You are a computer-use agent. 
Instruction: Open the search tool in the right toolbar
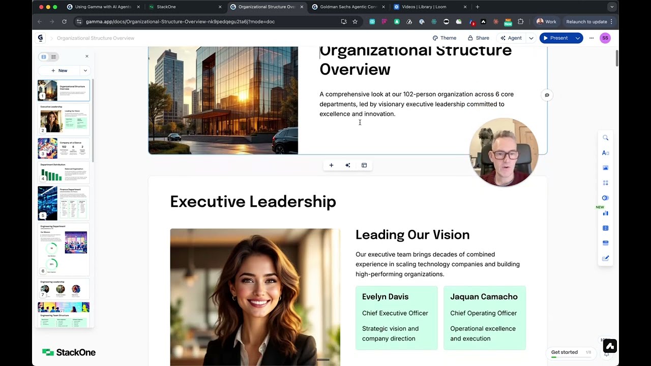(605, 138)
